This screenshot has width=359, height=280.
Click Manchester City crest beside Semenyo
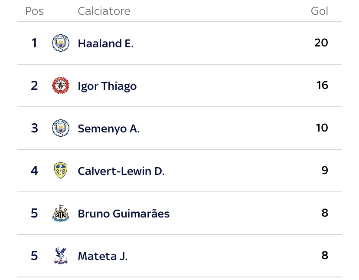tap(61, 128)
